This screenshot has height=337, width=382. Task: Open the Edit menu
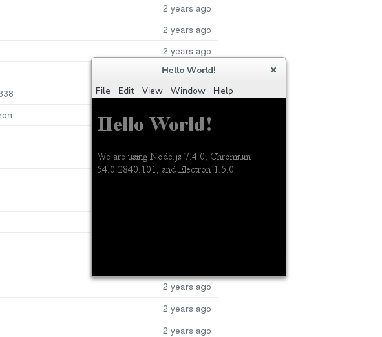pyautogui.click(x=126, y=91)
